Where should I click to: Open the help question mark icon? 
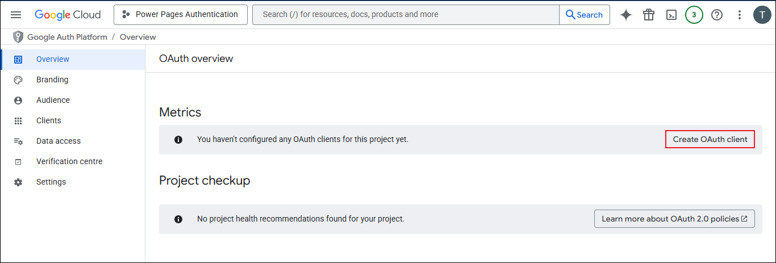(x=717, y=15)
